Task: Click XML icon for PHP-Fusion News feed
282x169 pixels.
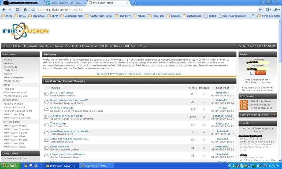Action: pyautogui.click(x=244, y=102)
